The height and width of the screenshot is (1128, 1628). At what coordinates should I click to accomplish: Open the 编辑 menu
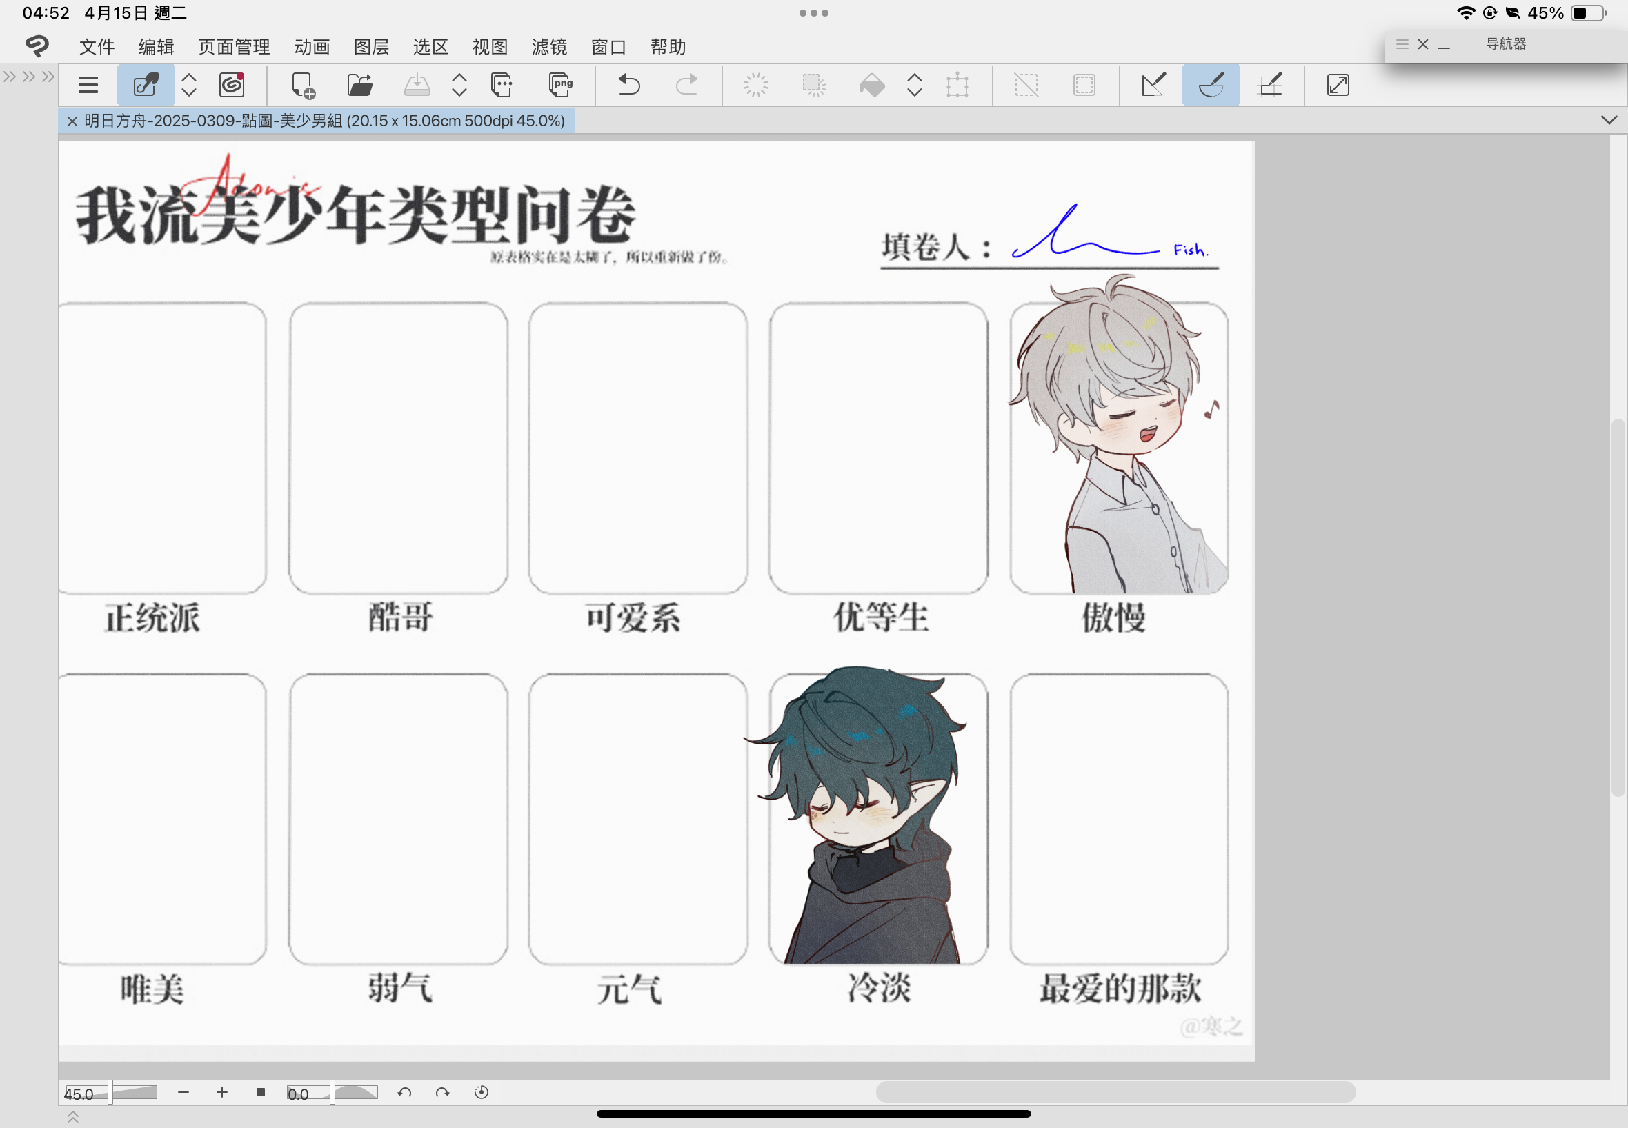(156, 47)
